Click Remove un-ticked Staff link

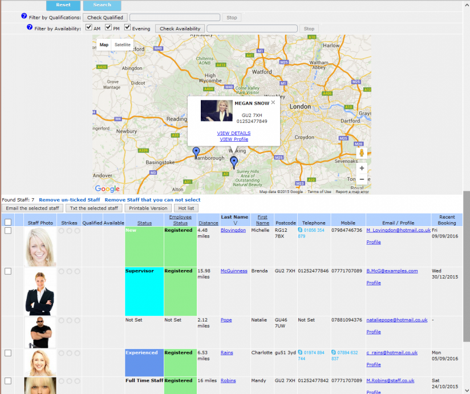[x=69, y=200]
